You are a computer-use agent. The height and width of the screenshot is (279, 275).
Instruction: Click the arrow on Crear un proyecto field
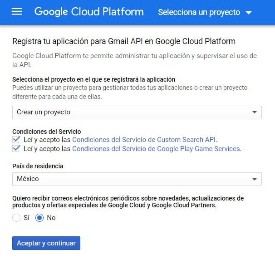[x=255, y=112]
